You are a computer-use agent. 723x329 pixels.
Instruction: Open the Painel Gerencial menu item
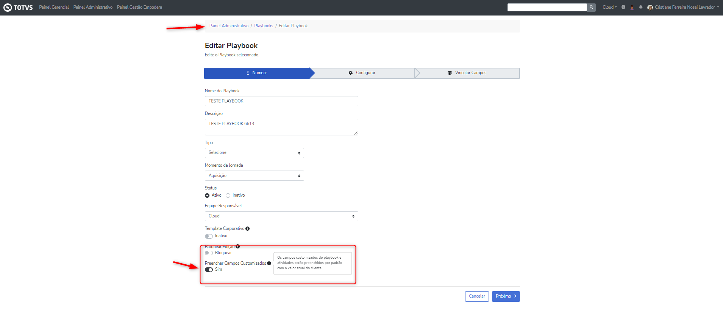click(54, 7)
